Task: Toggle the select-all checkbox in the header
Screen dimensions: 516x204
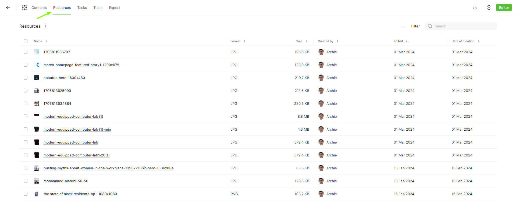Action: pos(26,41)
